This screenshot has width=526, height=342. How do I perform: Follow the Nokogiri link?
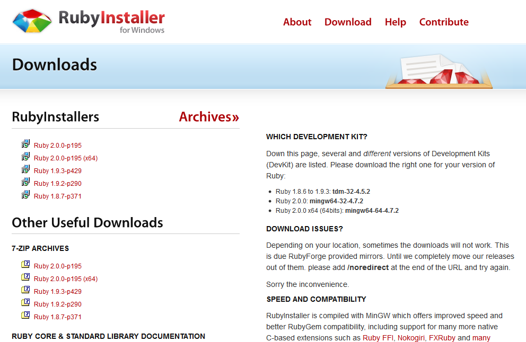tap(411, 338)
